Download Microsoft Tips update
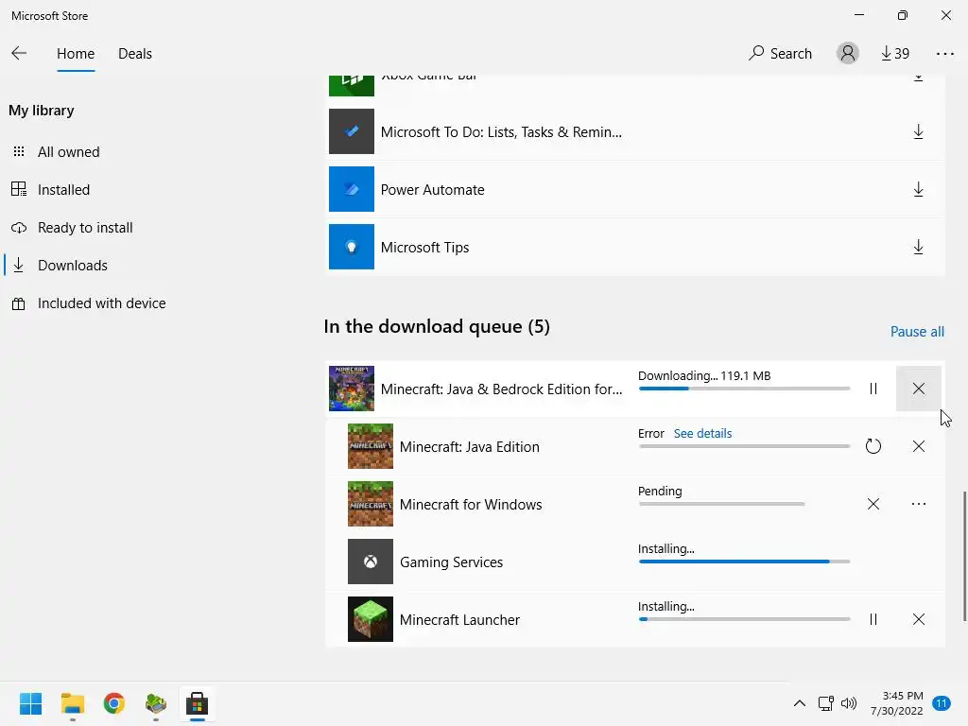 click(x=918, y=247)
